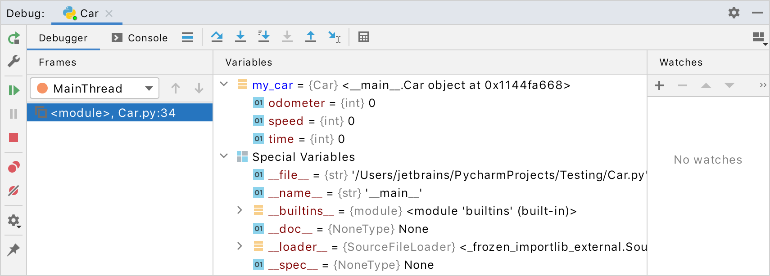Click Step Into blue arrow icon
This screenshot has height=276, width=770.
(x=240, y=37)
